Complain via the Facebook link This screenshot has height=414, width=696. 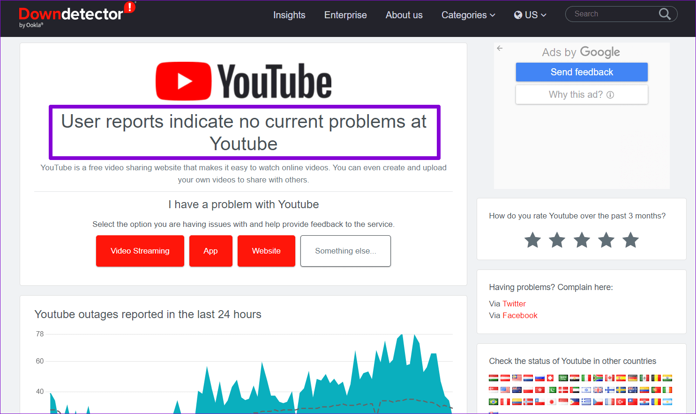520,315
